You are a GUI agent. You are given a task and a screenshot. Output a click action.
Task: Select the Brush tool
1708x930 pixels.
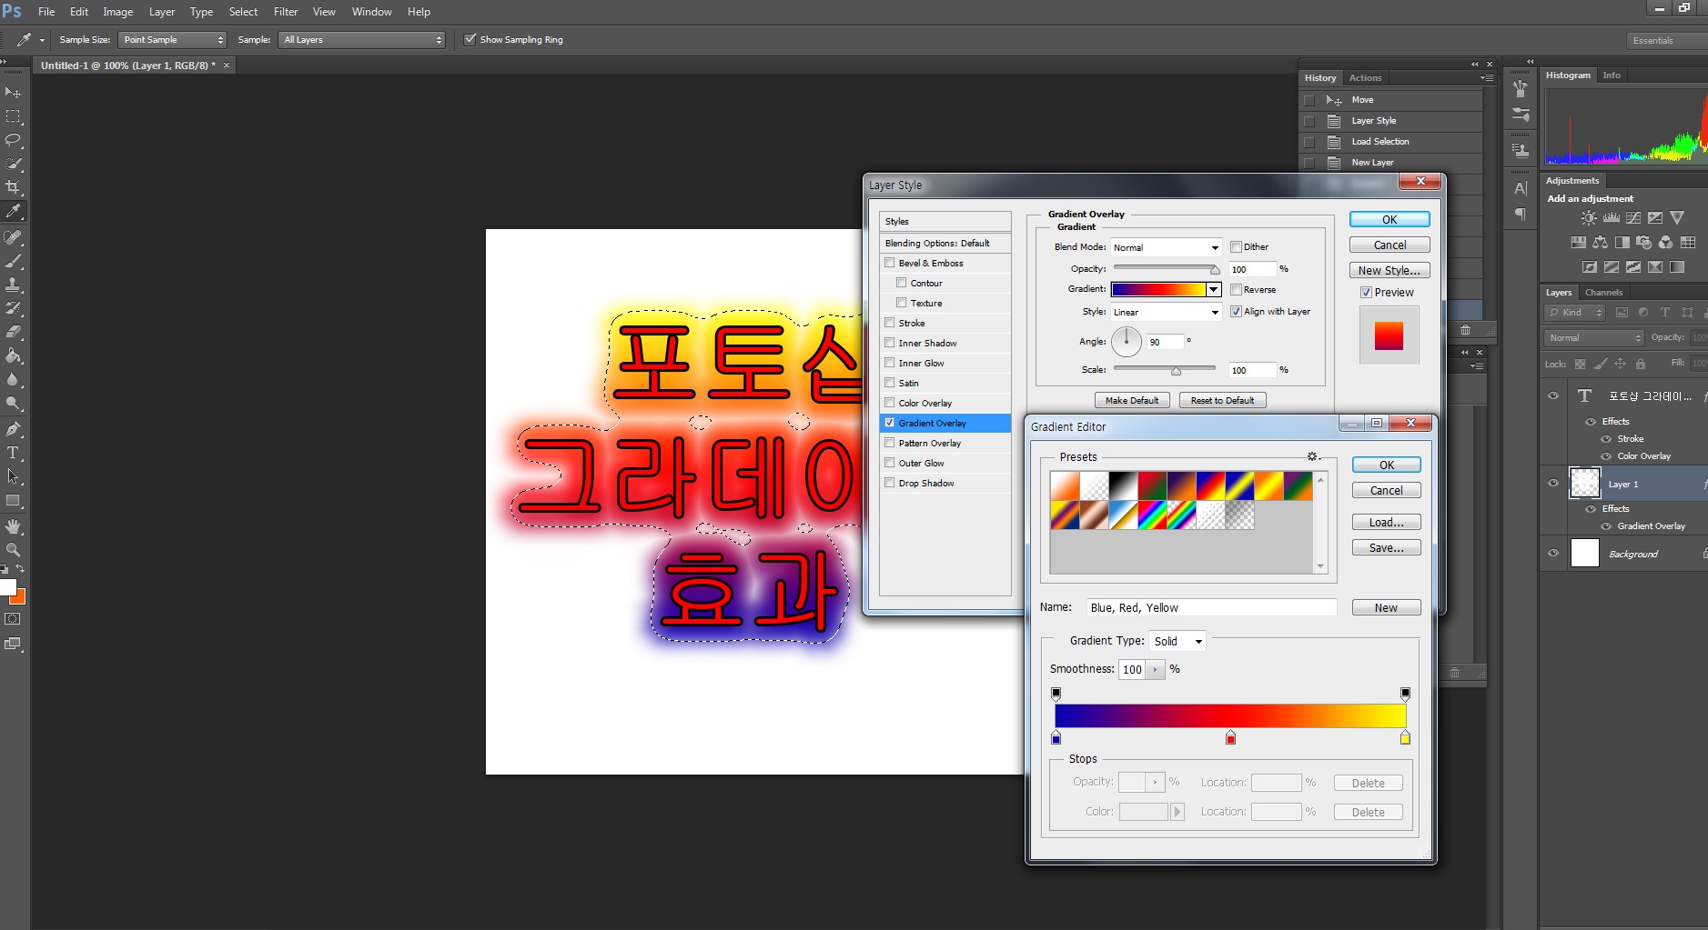(13, 261)
